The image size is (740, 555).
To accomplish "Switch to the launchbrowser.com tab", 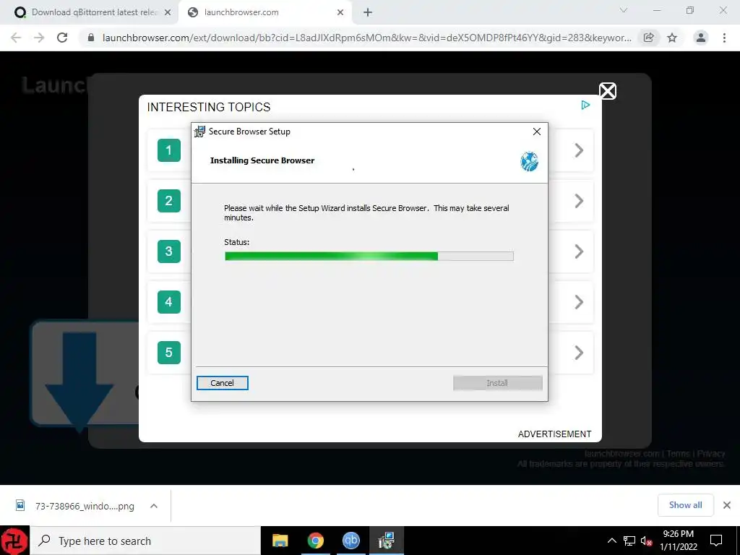I will click(266, 12).
